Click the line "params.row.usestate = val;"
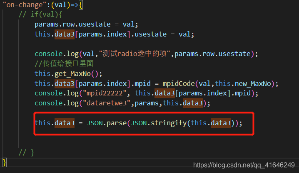The image size is (299, 173). 86,24
